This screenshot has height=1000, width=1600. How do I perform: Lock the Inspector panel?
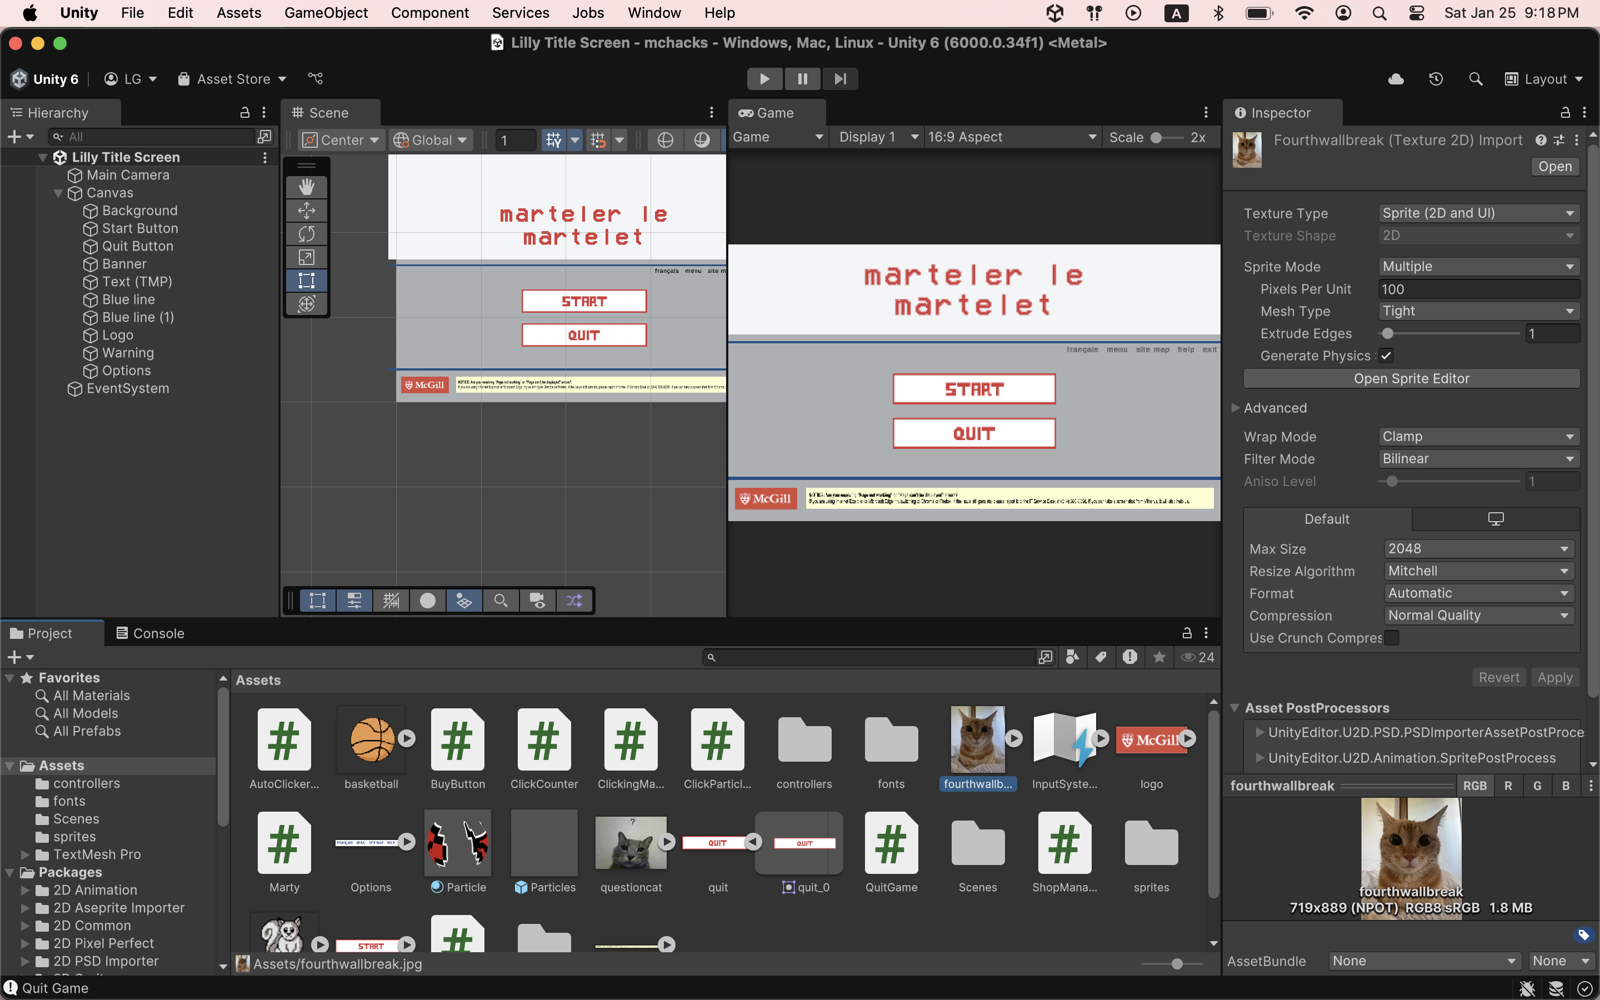pos(1564,113)
